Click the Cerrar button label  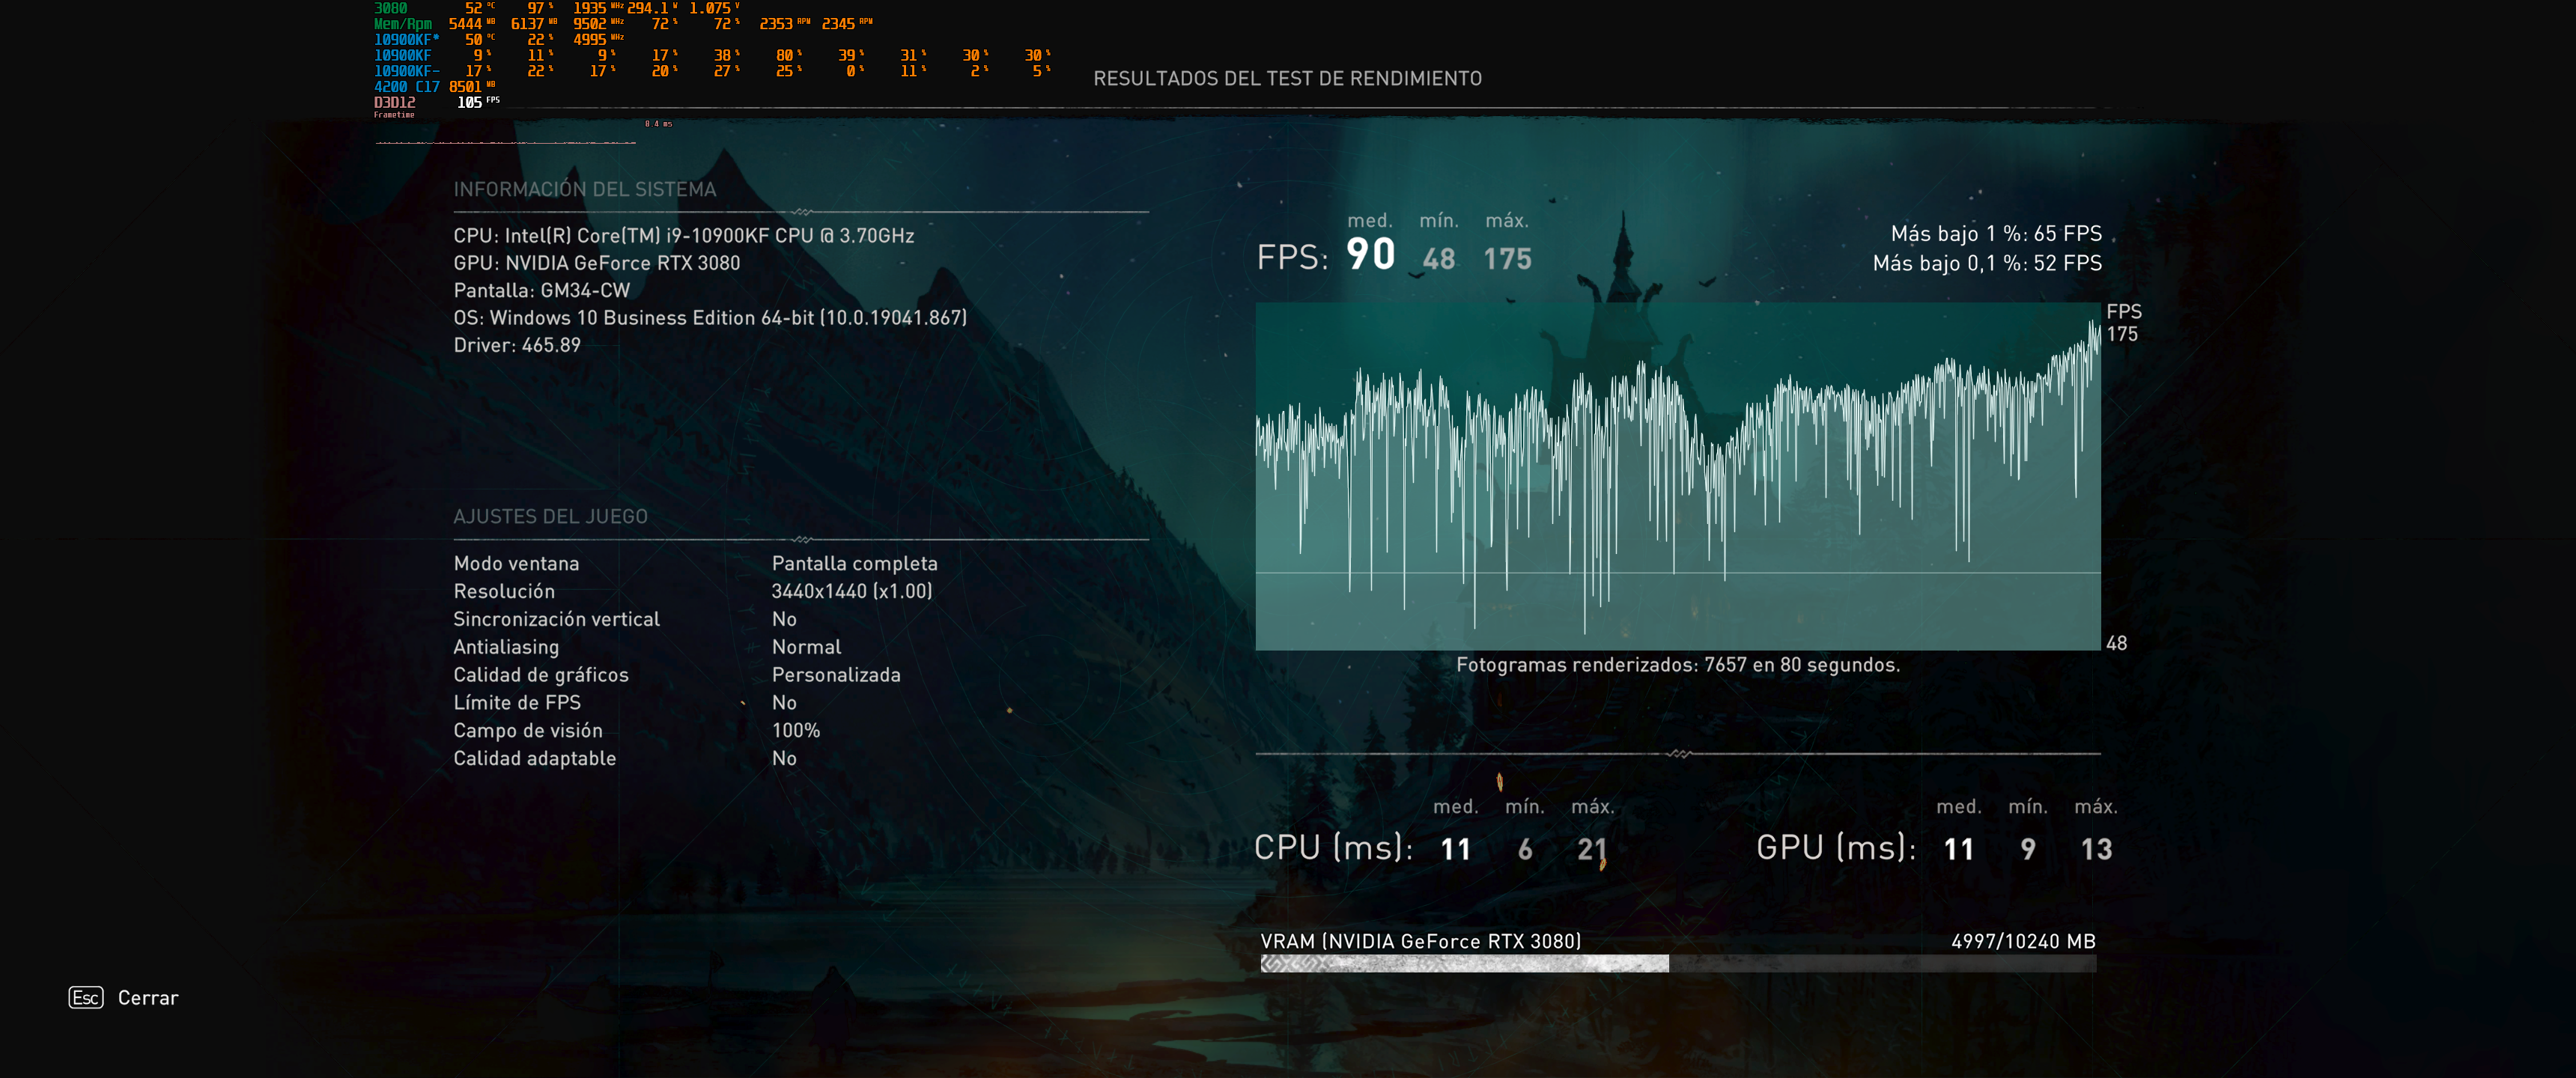(x=148, y=998)
